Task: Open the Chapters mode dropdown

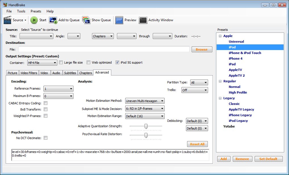Action: [x=103, y=36]
